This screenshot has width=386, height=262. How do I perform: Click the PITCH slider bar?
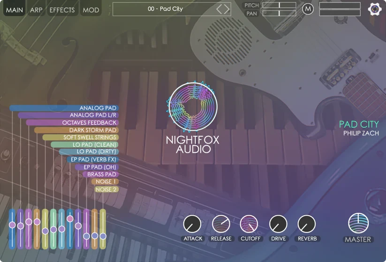pyautogui.click(x=279, y=5)
